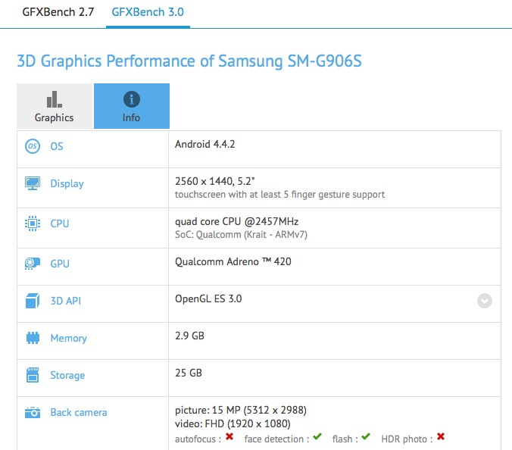
Task: Click the HDR photo red cross indicator
Action: click(440, 437)
